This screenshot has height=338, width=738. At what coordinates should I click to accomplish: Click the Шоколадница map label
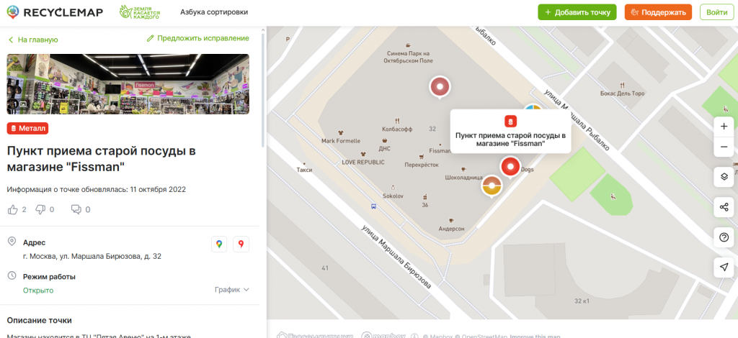(x=463, y=178)
